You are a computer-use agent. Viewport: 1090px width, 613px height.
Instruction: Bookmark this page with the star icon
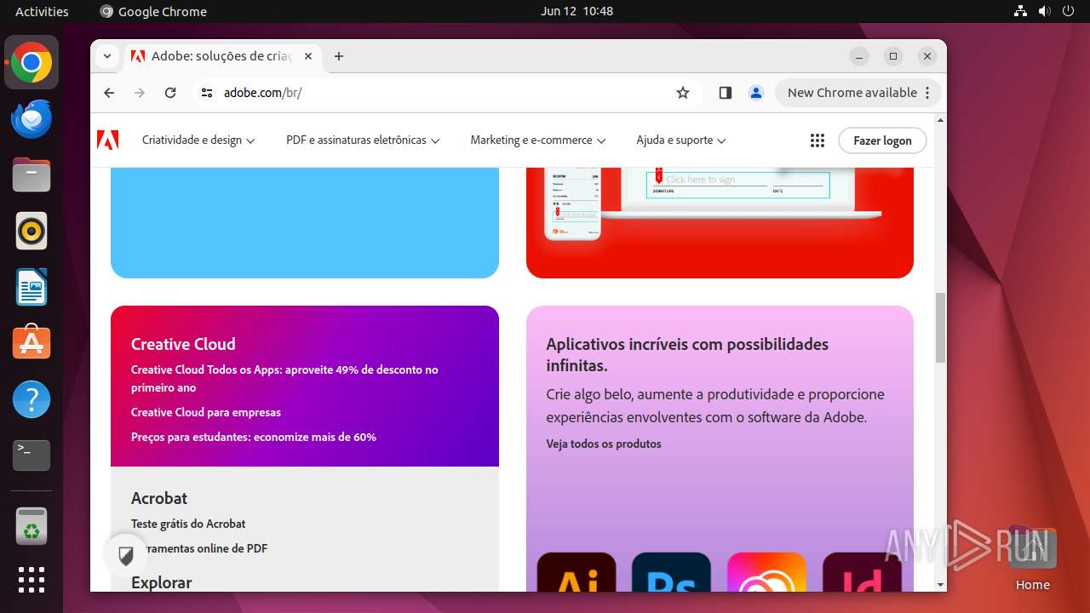683,93
